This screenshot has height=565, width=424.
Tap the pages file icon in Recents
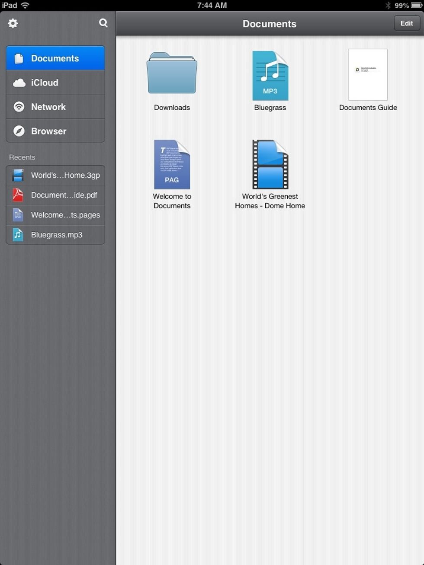click(x=18, y=215)
